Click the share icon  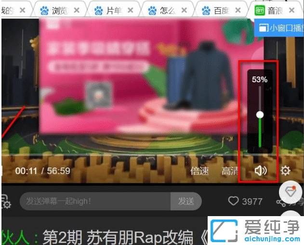pos(281,202)
